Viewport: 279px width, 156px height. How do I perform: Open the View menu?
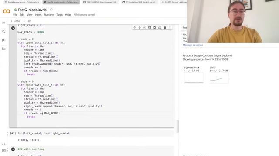pos(30,15)
